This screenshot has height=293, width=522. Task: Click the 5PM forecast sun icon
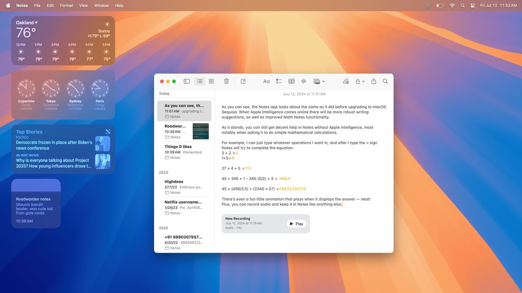click(107, 52)
